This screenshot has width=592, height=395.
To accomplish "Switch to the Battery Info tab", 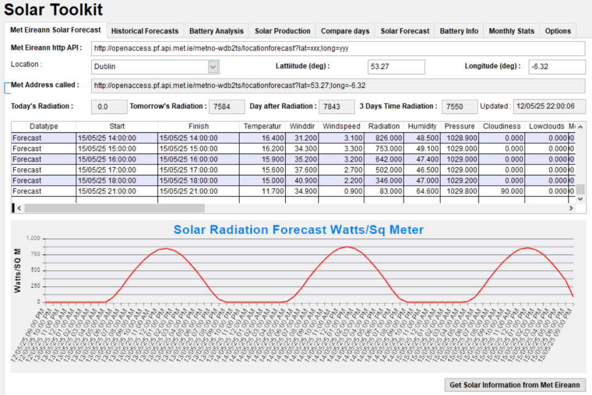I will 459,31.
